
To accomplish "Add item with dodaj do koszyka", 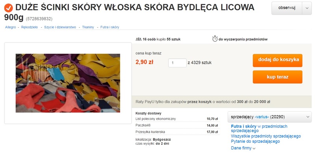I will (x=278, y=60).
